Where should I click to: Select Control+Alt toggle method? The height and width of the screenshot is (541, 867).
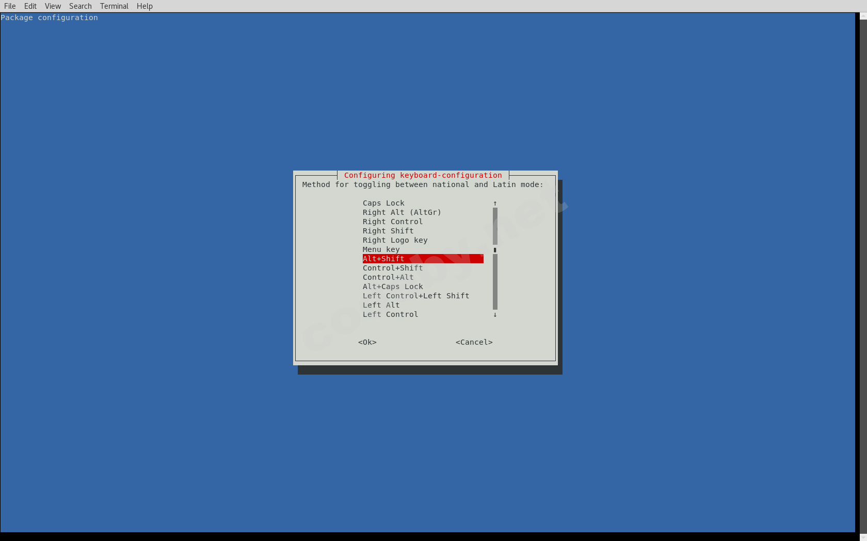(x=388, y=277)
